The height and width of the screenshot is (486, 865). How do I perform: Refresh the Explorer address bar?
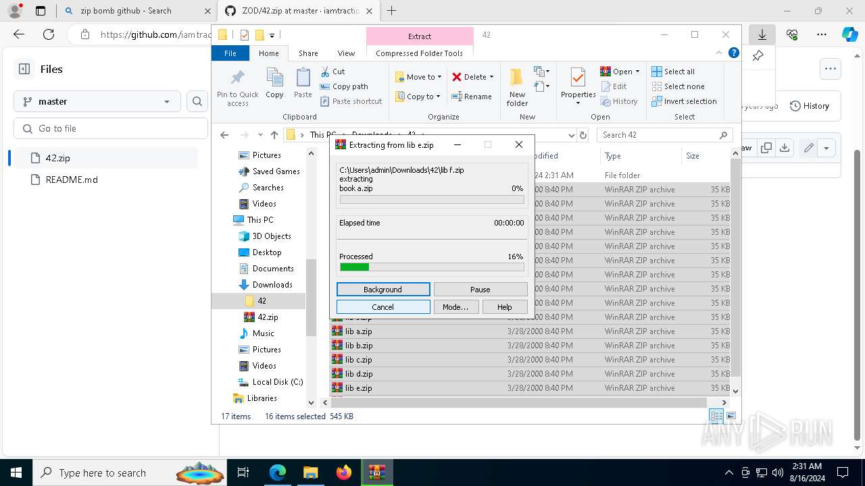click(584, 135)
